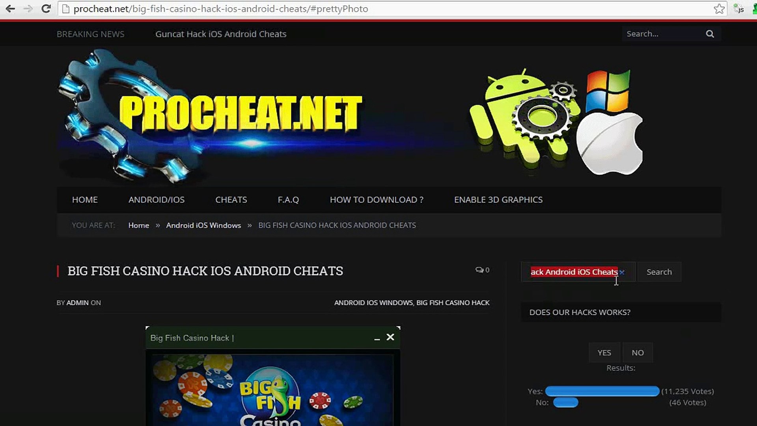Vote YES in the hacks poll
The height and width of the screenshot is (426, 757).
click(x=604, y=353)
